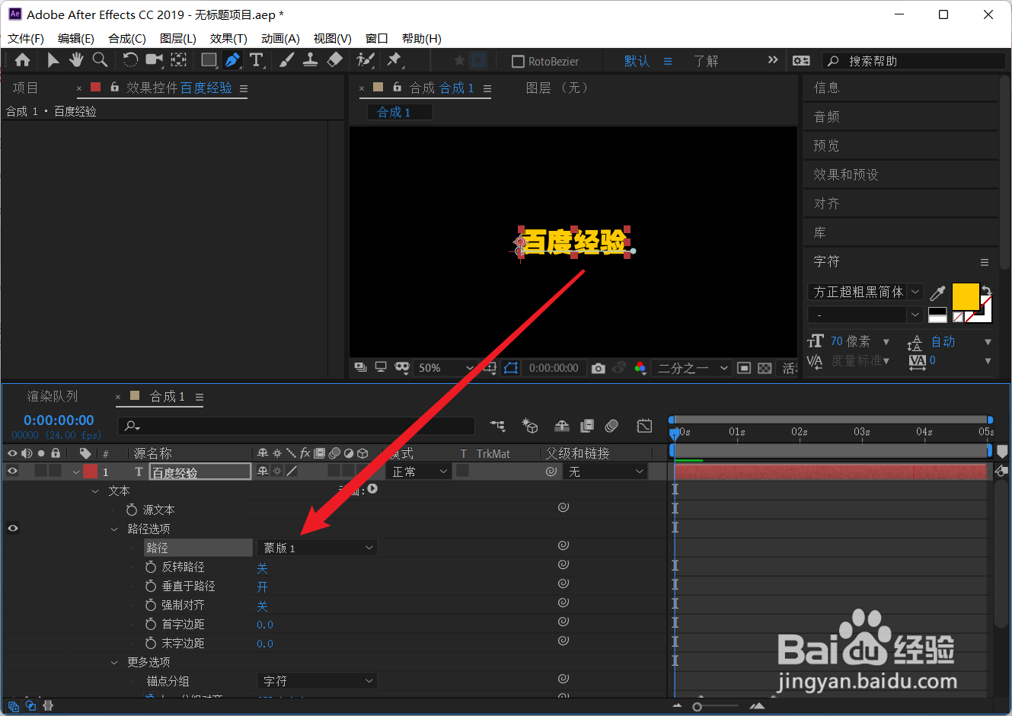Image resolution: width=1012 pixels, height=716 pixels.
Task: Open the parent 无 dropdown
Action: click(606, 471)
